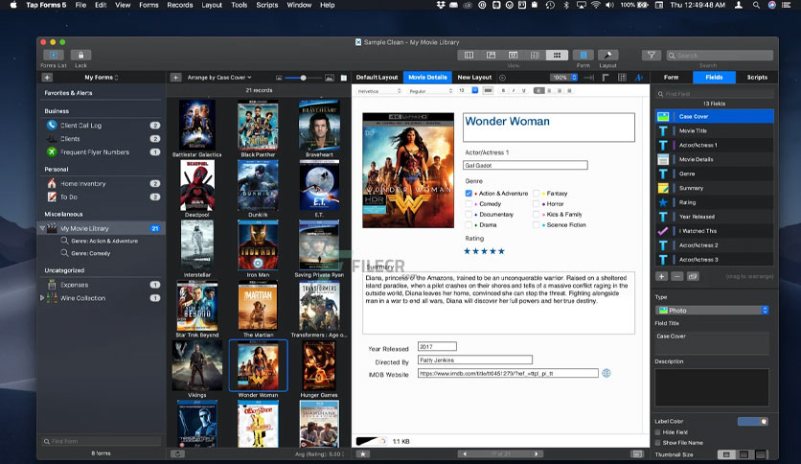
Task: Click the Lock toolbar icon
Action: coord(80,55)
